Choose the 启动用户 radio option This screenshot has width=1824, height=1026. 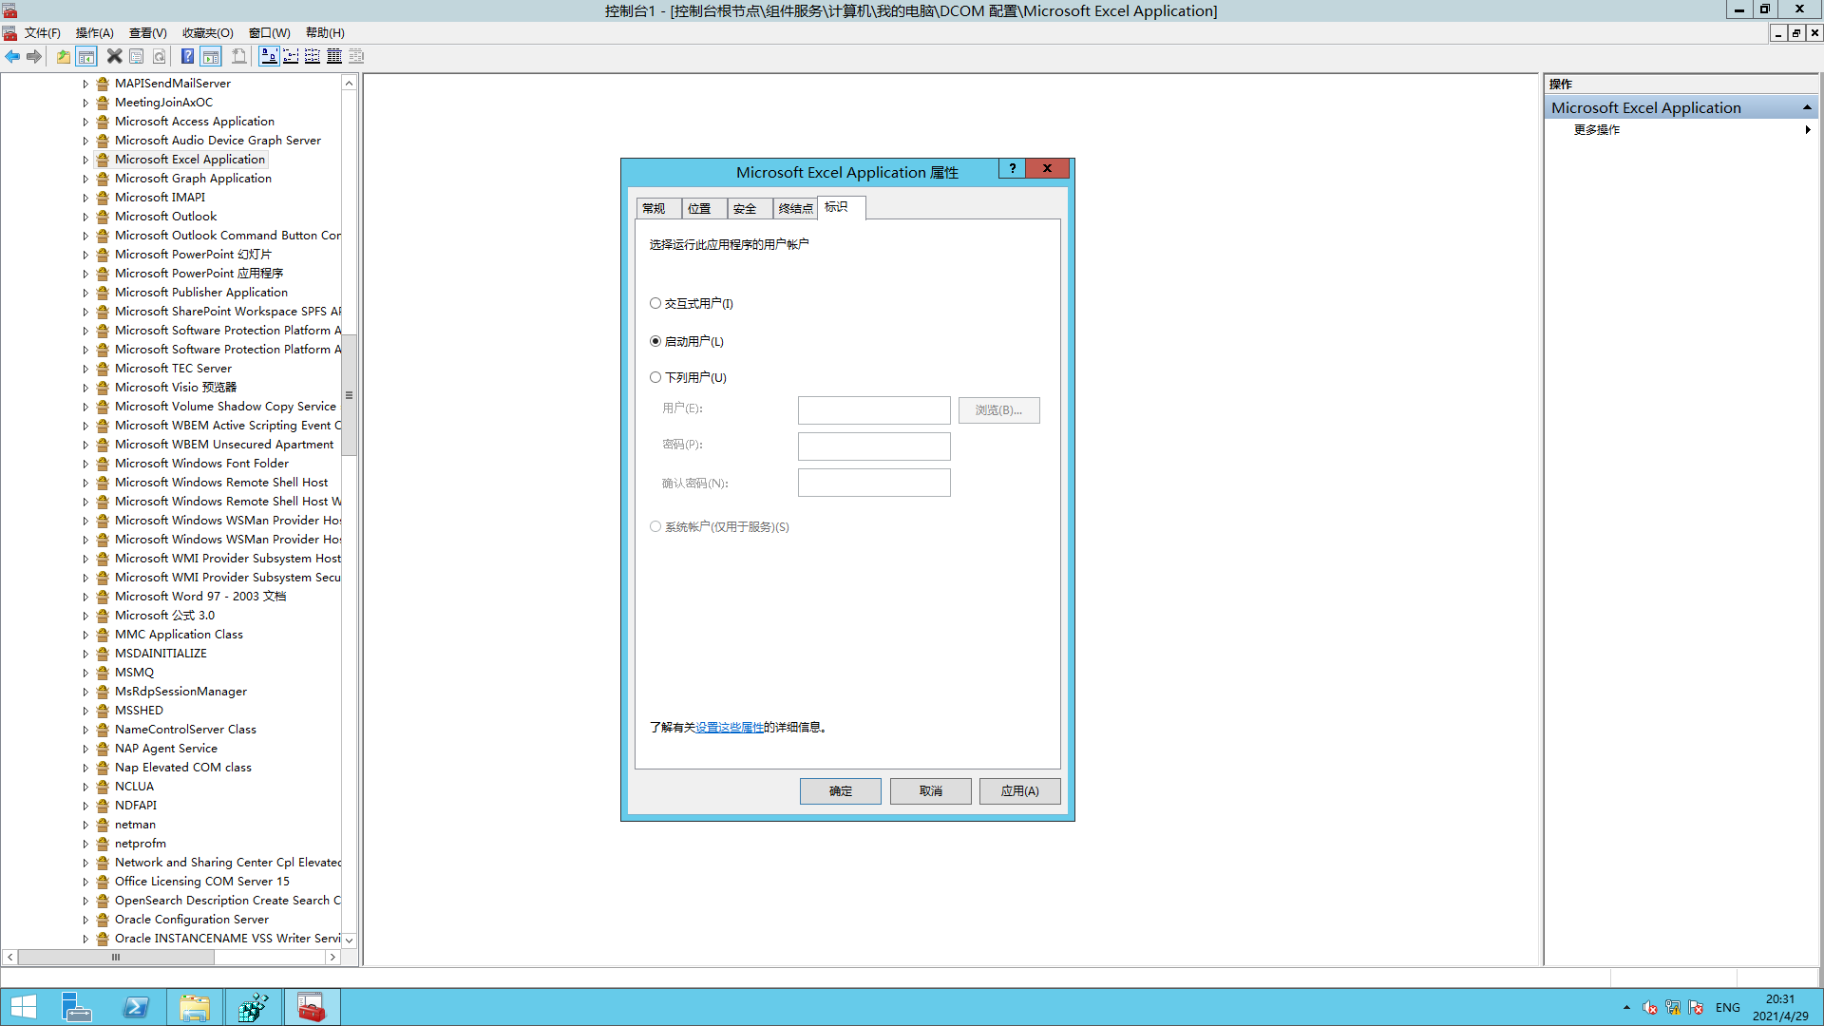[655, 341]
